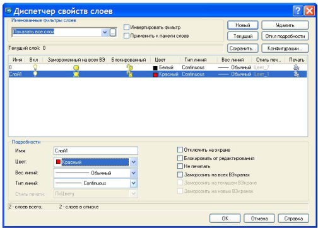
Task: Enable Инвертировать фильтр checkbox
Action: (126, 27)
